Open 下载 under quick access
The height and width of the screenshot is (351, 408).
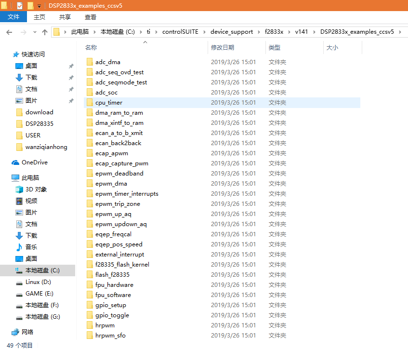(31, 78)
